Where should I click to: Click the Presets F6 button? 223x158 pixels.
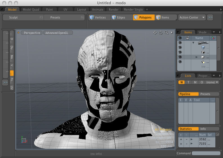tap(64, 17)
